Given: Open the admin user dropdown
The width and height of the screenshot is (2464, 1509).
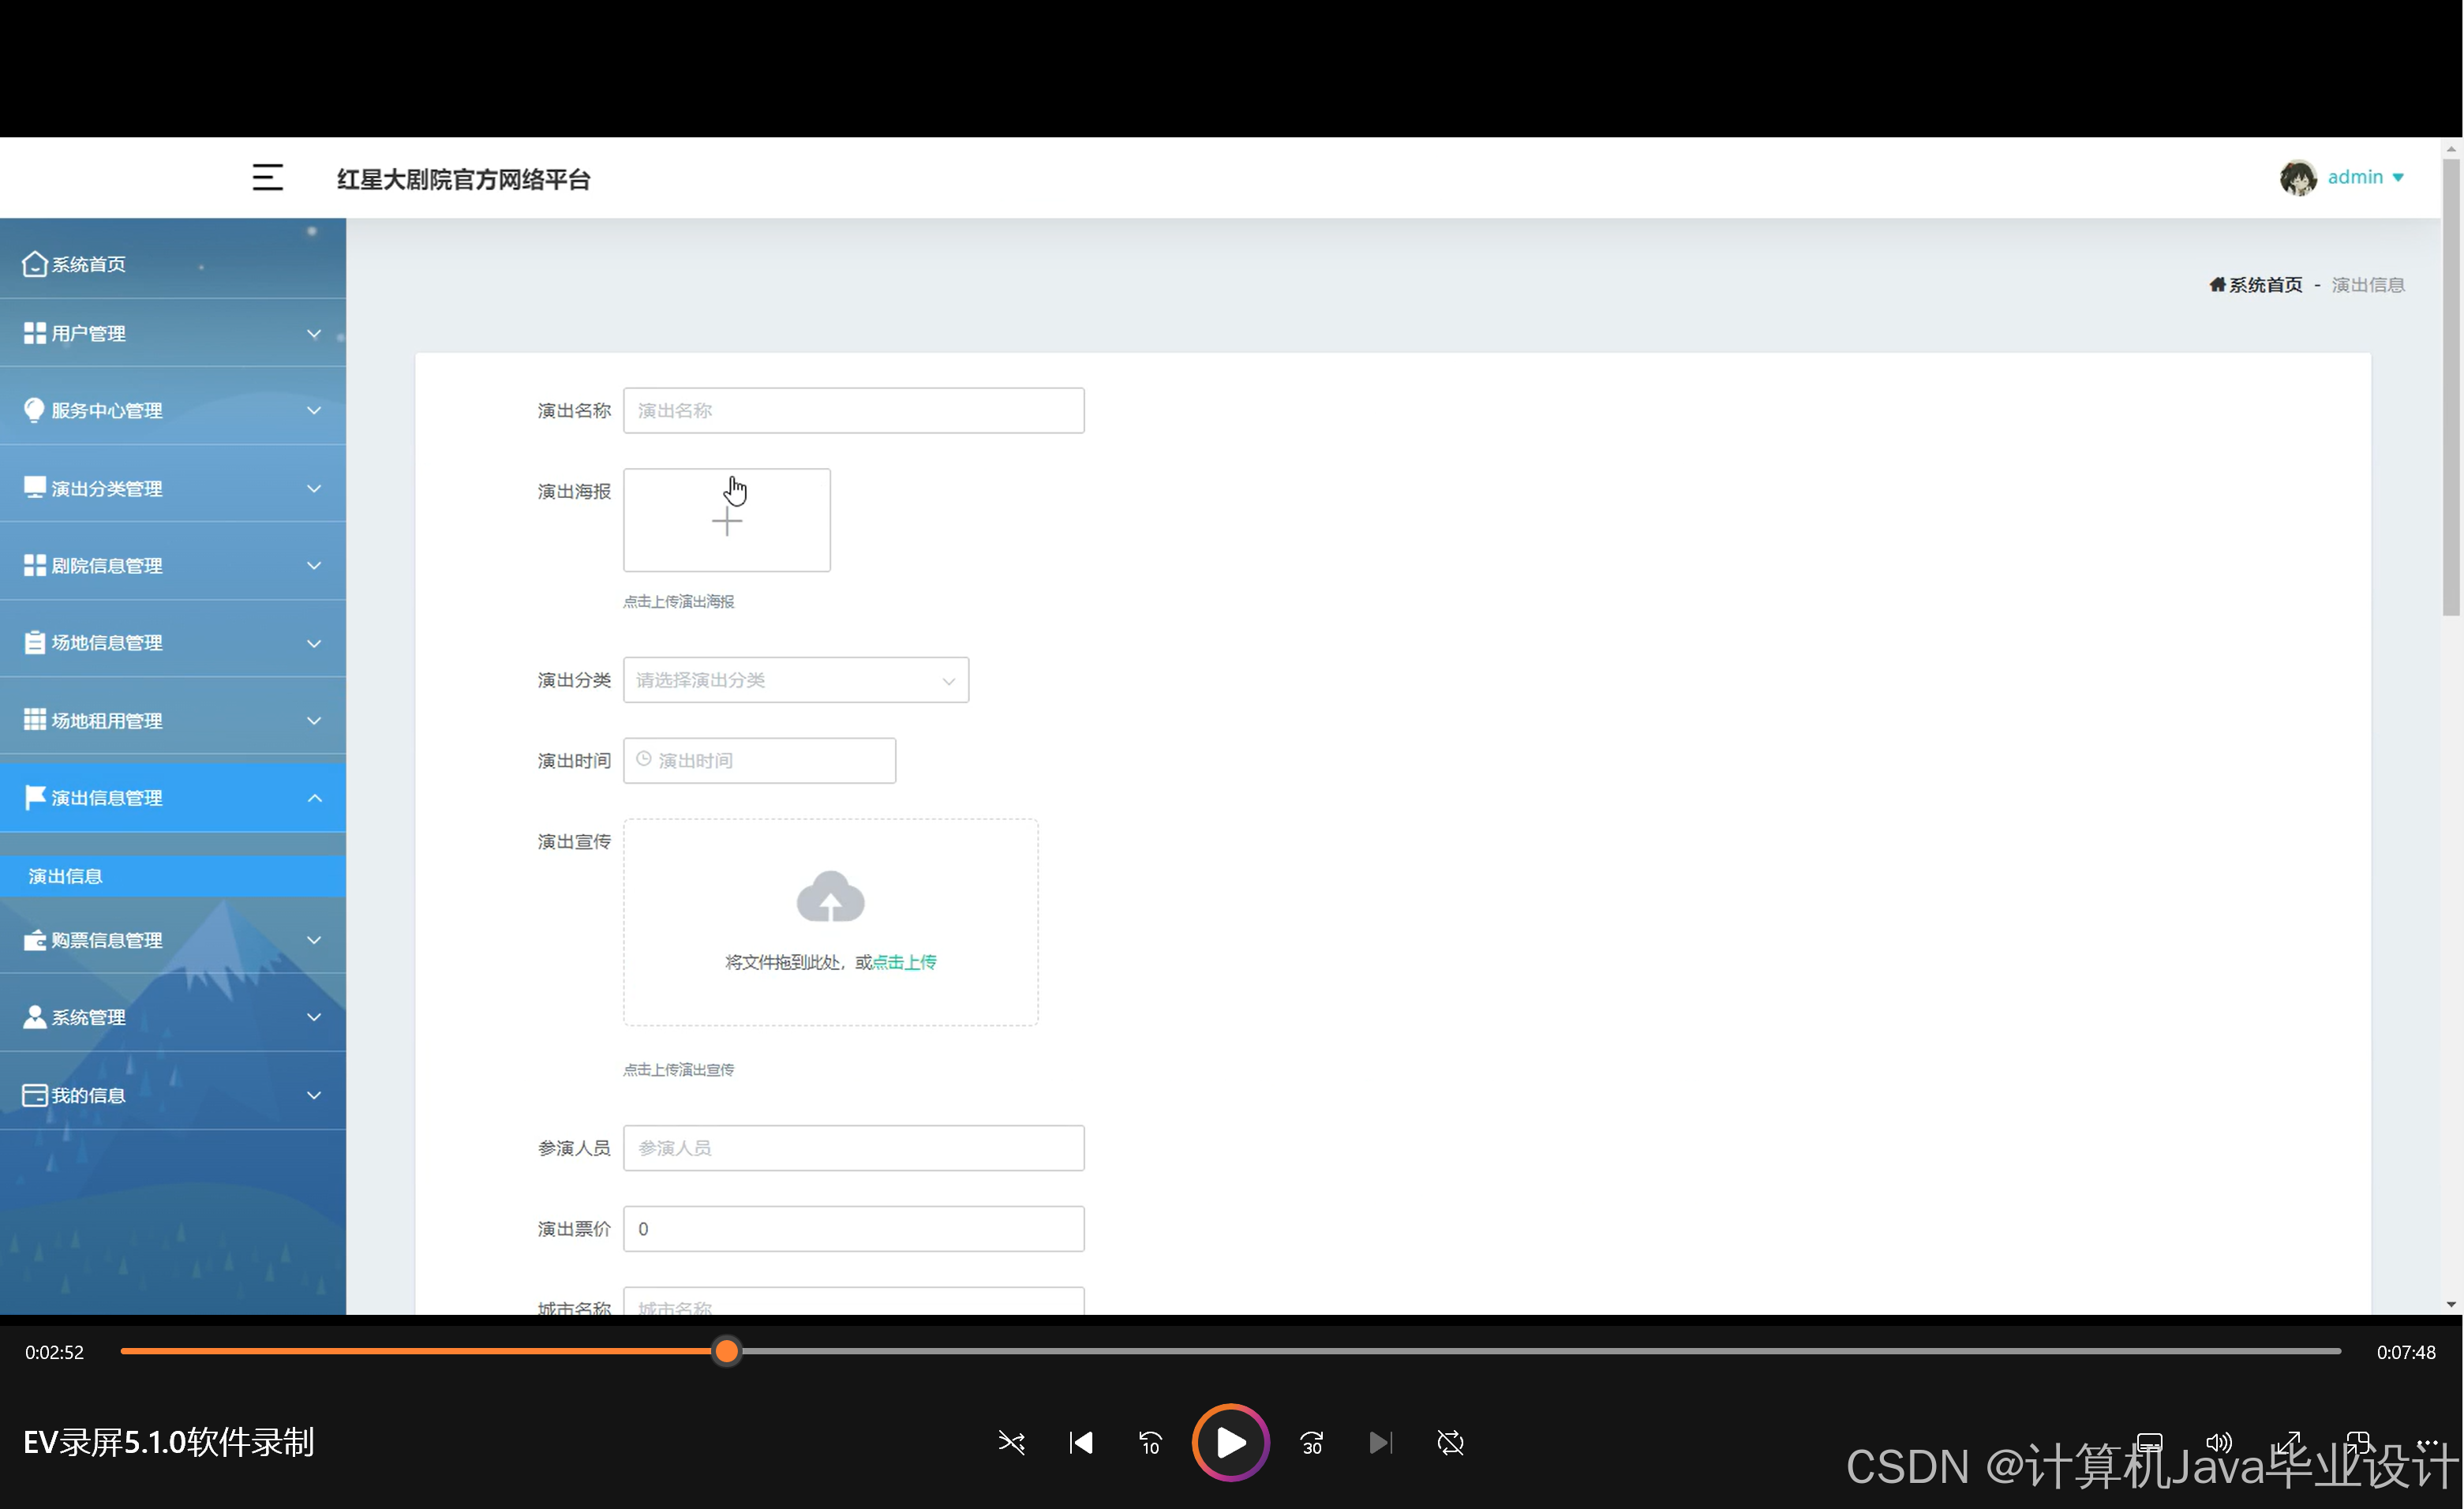Looking at the screenshot, I should click(2365, 177).
